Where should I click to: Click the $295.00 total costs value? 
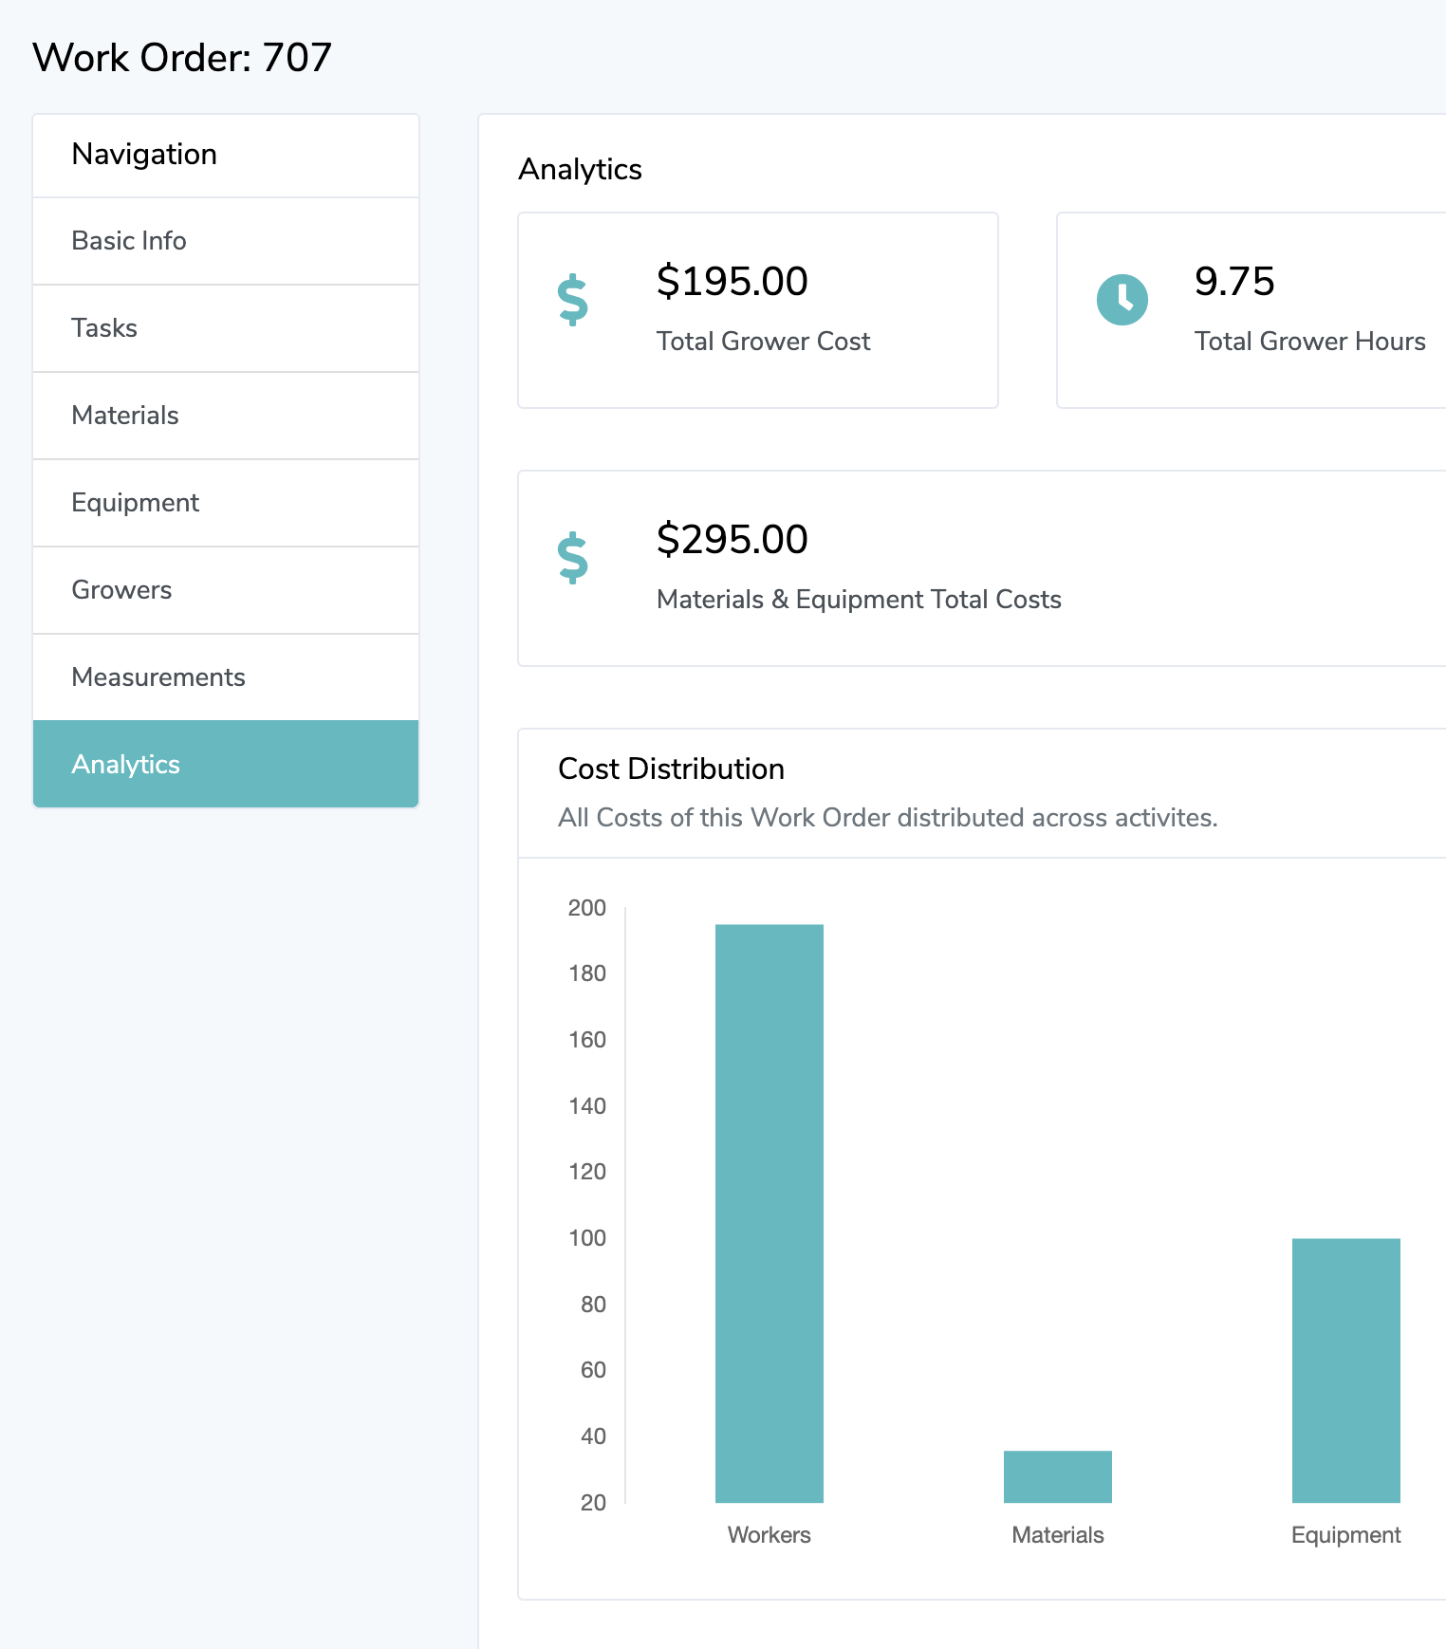click(732, 539)
